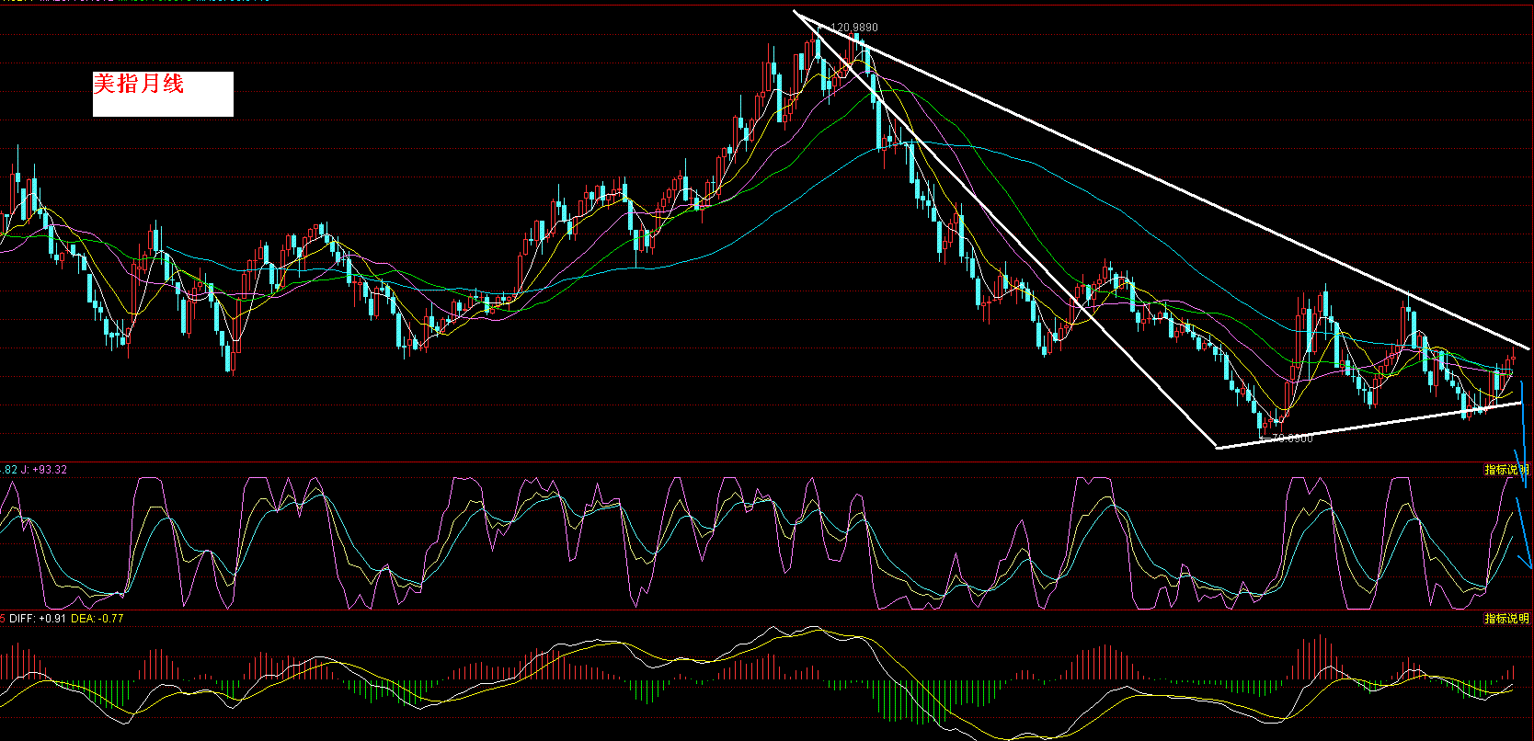Open 指标说明 link in MACD indicator panel

click(1507, 619)
